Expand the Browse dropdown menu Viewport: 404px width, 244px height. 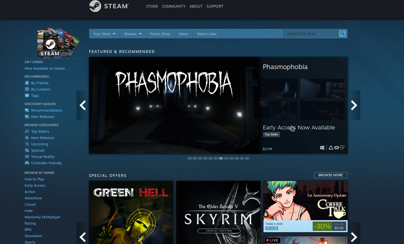coord(133,34)
